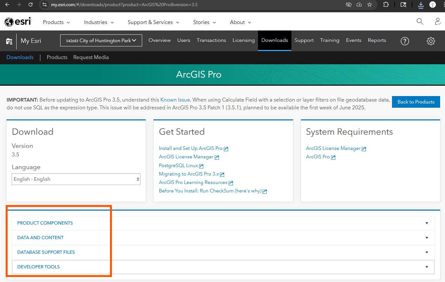This screenshot has width=445, height=282.
Task: Open help question mark icon
Action: (405, 41)
